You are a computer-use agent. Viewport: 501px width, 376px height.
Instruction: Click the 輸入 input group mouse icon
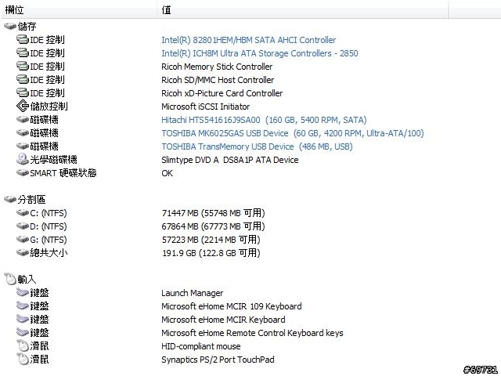click(10, 279)
